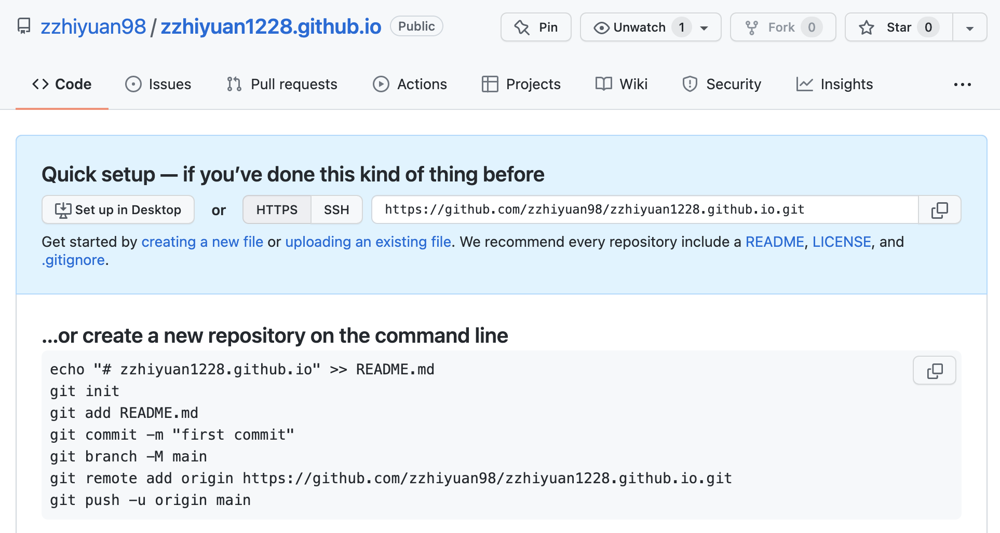Click the pin icon in the Pin button
This screenshot has width=1000, height=533.
pyautogui.click(x=522, y=27)
